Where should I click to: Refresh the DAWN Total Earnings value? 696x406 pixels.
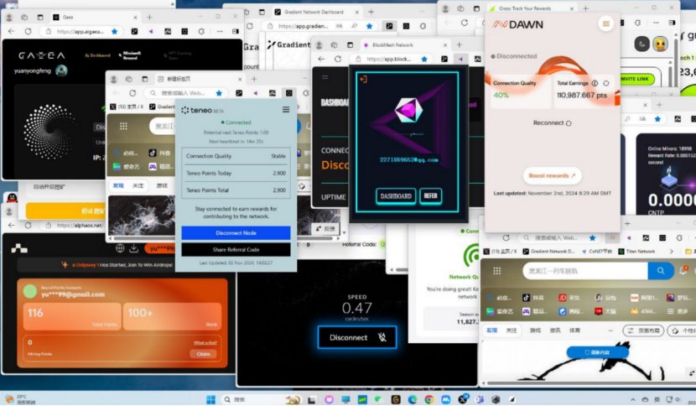click(x=606, y=83)
